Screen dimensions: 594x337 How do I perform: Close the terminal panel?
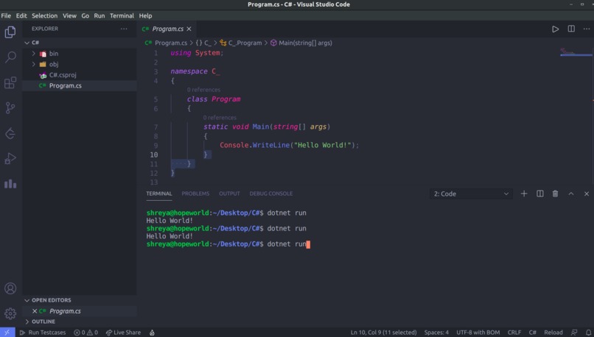pyautogui.click(x=587, y=194)
